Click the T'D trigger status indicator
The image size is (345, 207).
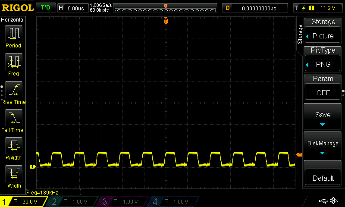coord(46,8)
